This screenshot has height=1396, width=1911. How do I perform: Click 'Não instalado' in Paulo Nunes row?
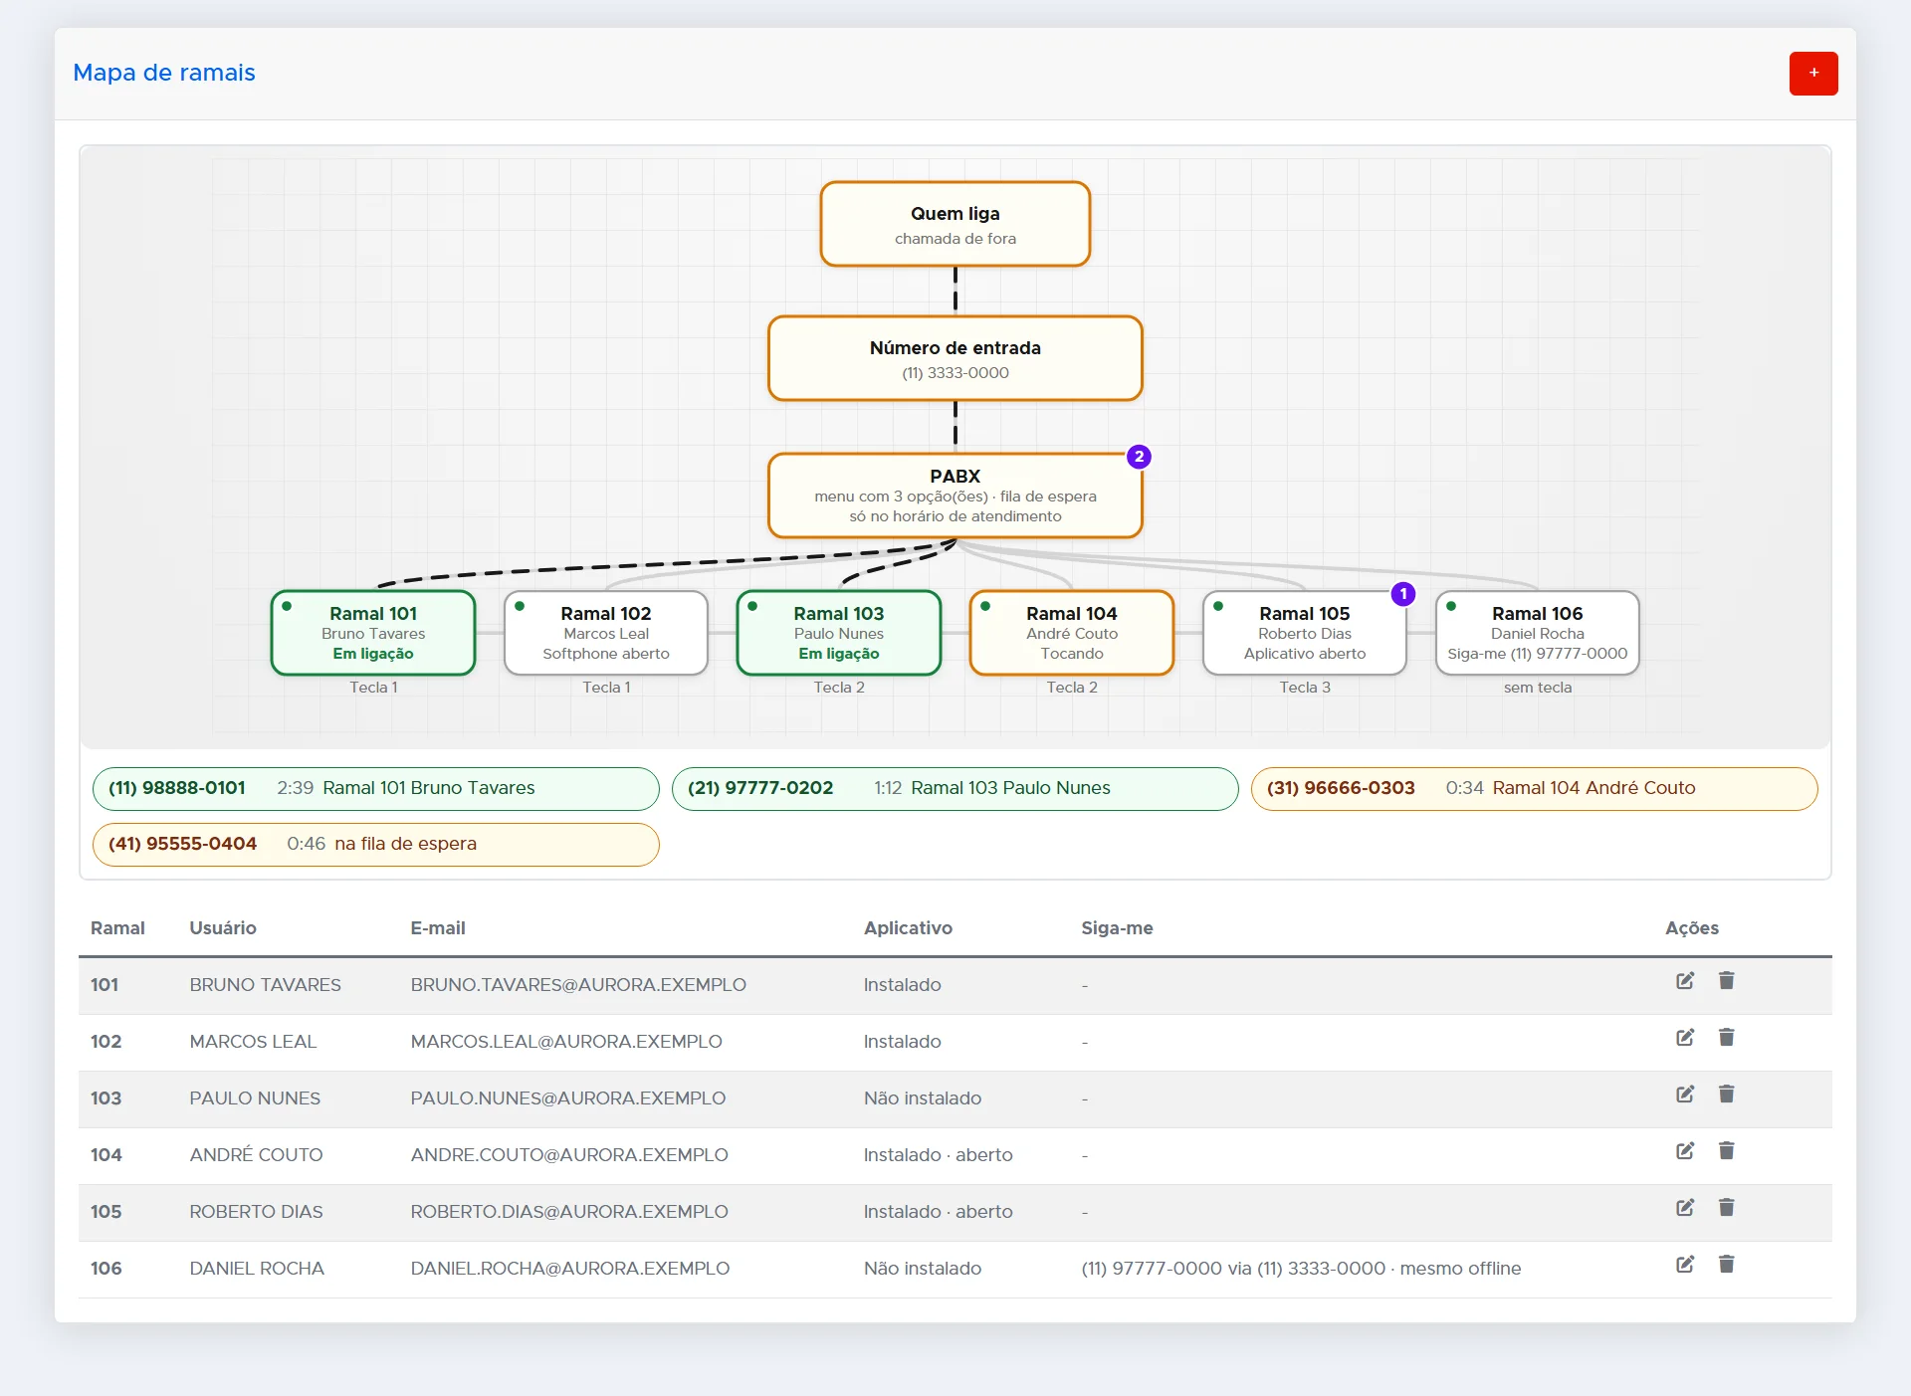coord(923,1098)
